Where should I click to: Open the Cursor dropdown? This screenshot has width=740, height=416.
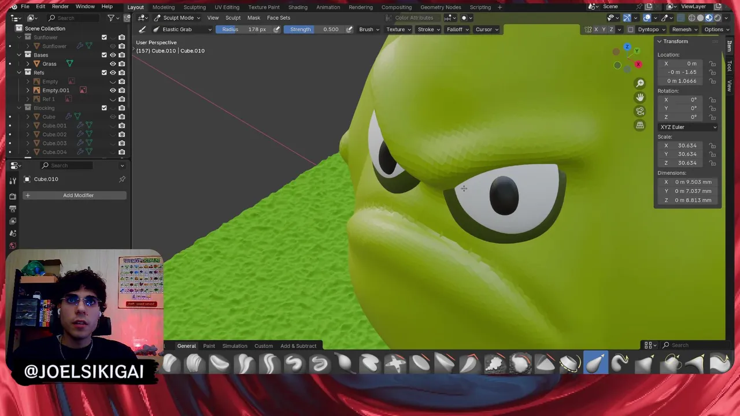point(487,29)
